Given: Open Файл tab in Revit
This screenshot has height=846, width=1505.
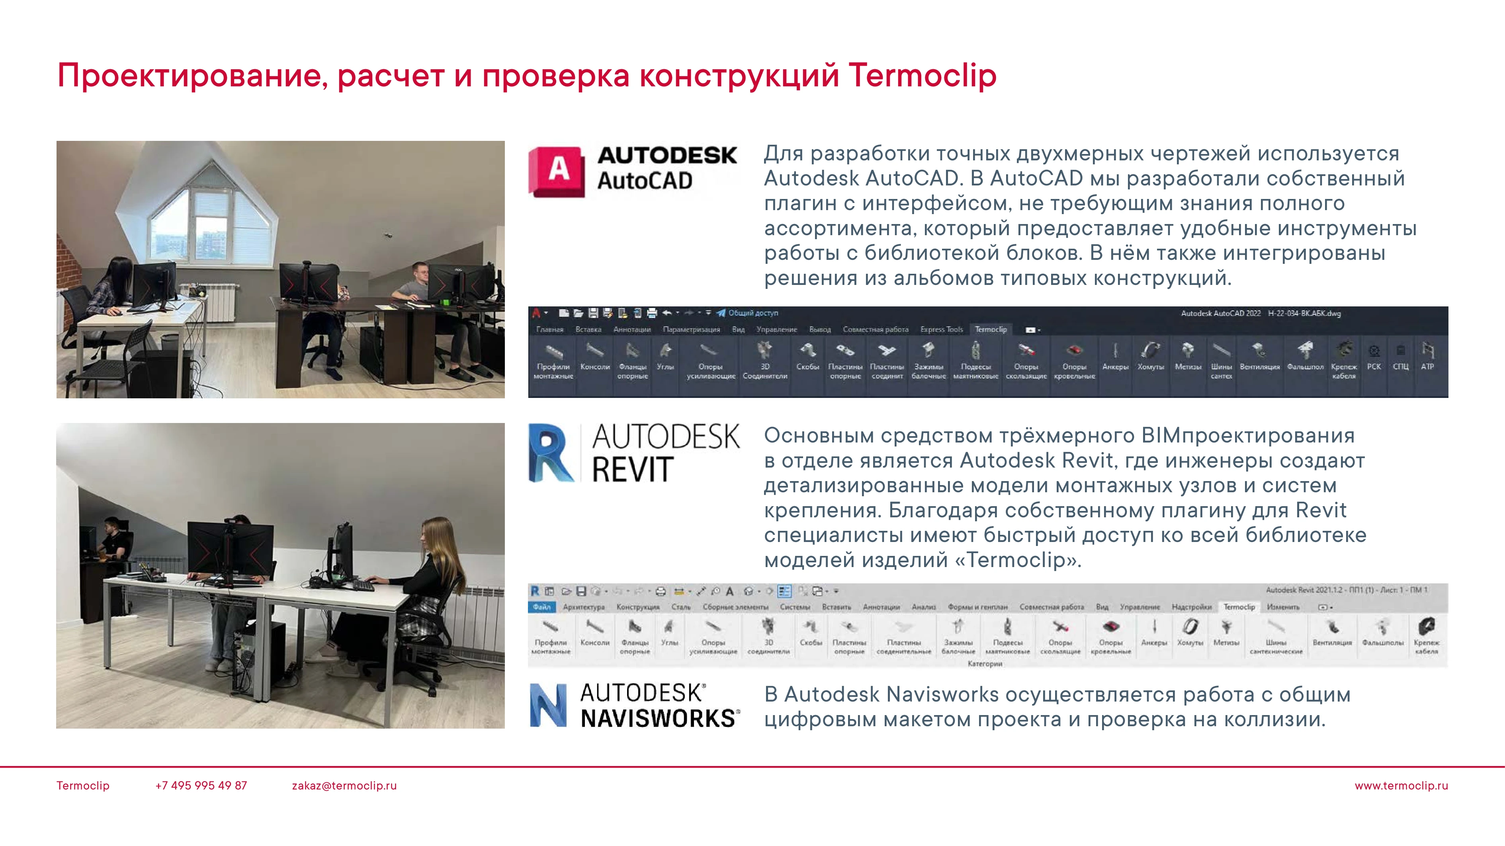Looking at the screenshot, I should [541, 607].
